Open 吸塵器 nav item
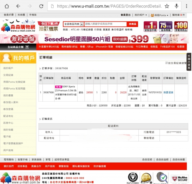192x184 pixels. [x=181, y=47]
